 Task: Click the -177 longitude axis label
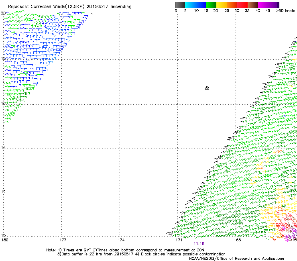click(x=61, y=240)
